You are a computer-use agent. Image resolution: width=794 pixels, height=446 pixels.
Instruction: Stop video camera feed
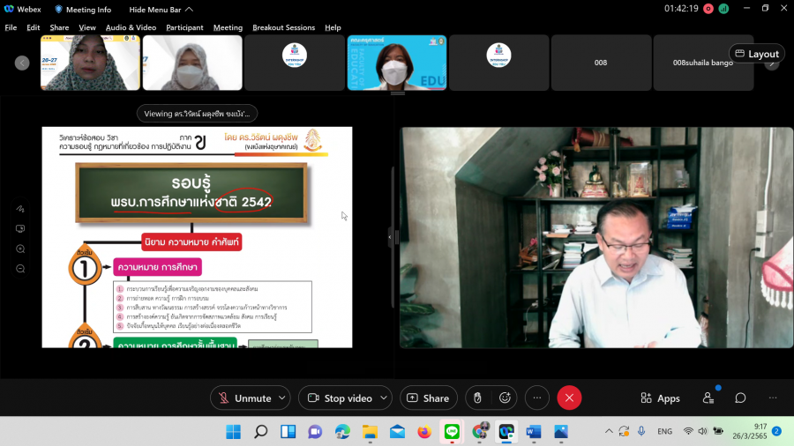point(339,398)
